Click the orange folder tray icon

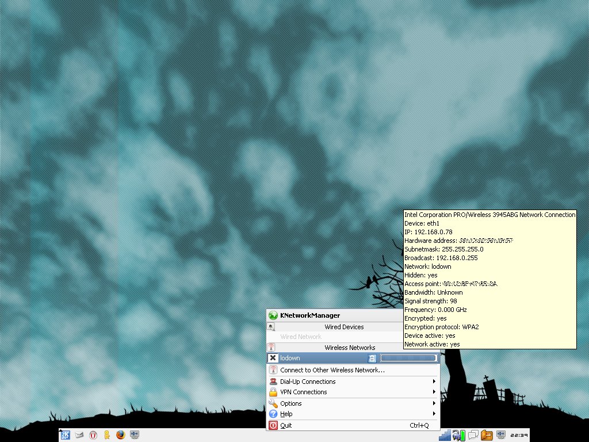point(487,435)
